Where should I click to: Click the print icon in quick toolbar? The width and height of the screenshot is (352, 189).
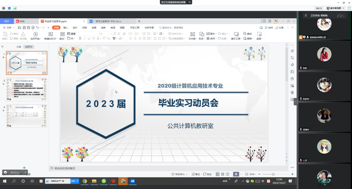(x=28, y=28)
